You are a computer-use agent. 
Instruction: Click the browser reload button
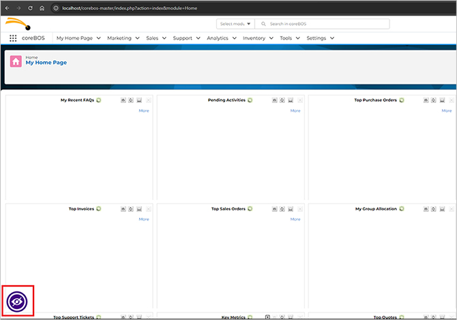point(30,7)
